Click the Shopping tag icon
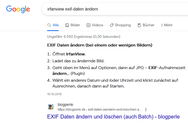The height and width of the screenshot is (124, 188). click(x=111, y=25)
